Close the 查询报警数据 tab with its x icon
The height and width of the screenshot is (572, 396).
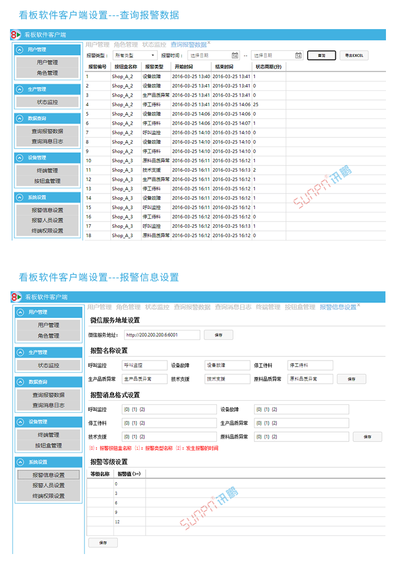[209, 42]
